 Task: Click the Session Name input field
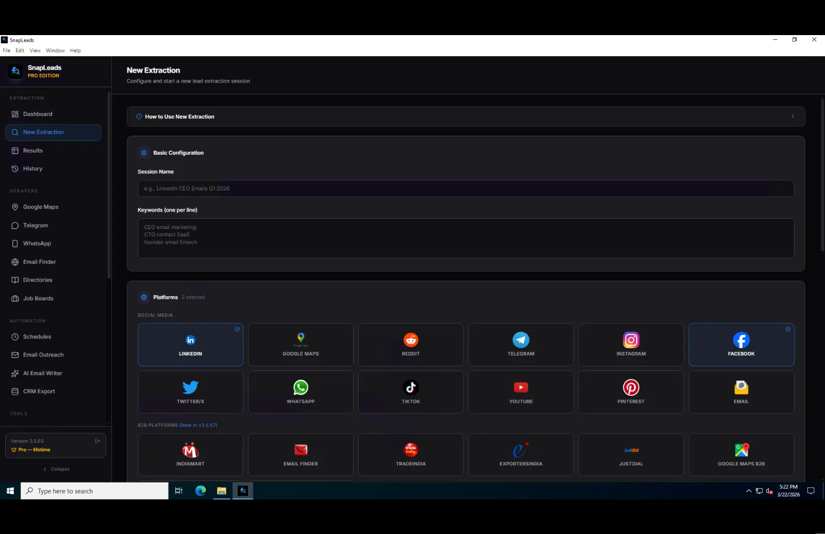(466, 189)
